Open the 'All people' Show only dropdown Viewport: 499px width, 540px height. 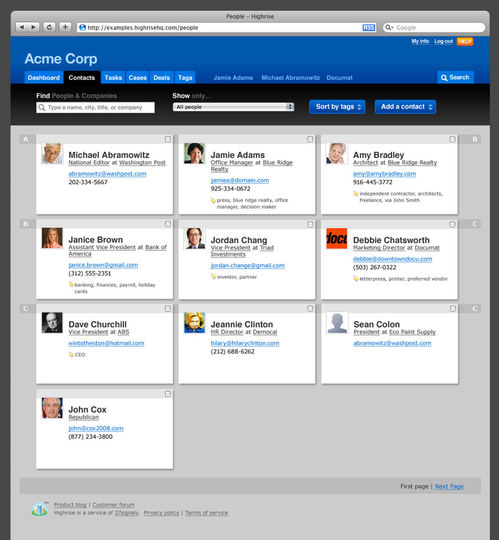point(233,107)
